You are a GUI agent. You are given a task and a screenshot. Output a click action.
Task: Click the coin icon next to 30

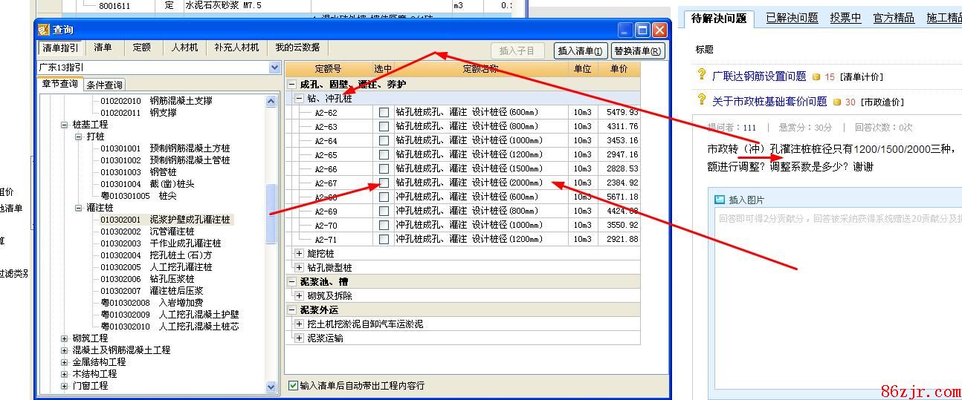837,102
